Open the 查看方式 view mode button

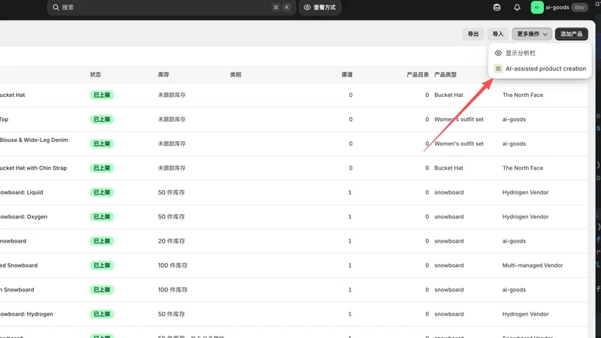pyautogui.click(x=320, y=8)
